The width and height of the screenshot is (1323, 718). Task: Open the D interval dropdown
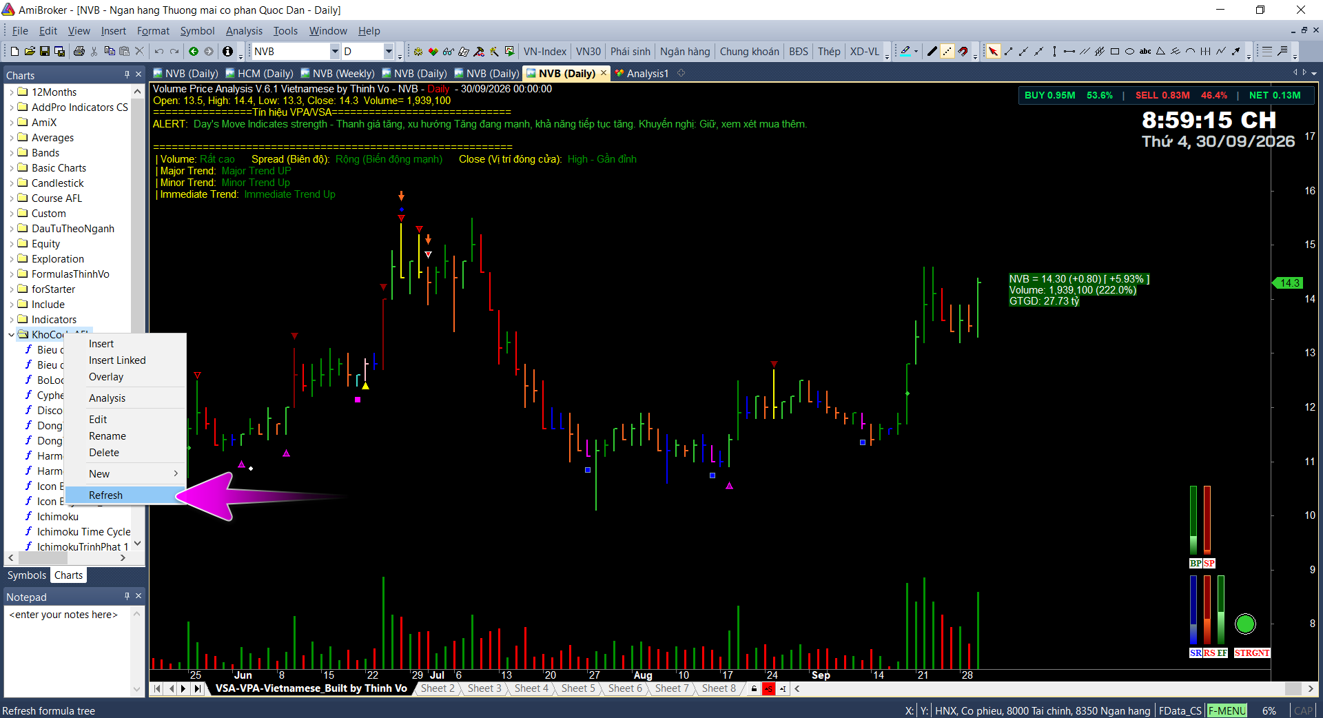click(389, 52)
